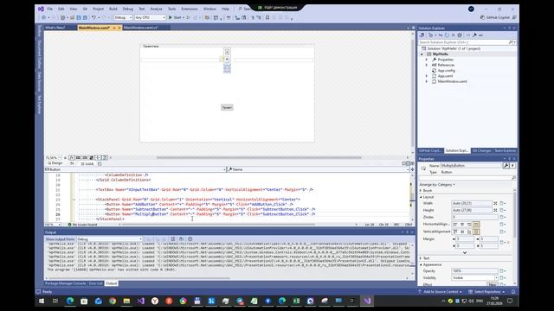Set HorizontalAlignment to Right
Screen dimensions: 554x311
(x=469, y=225)
